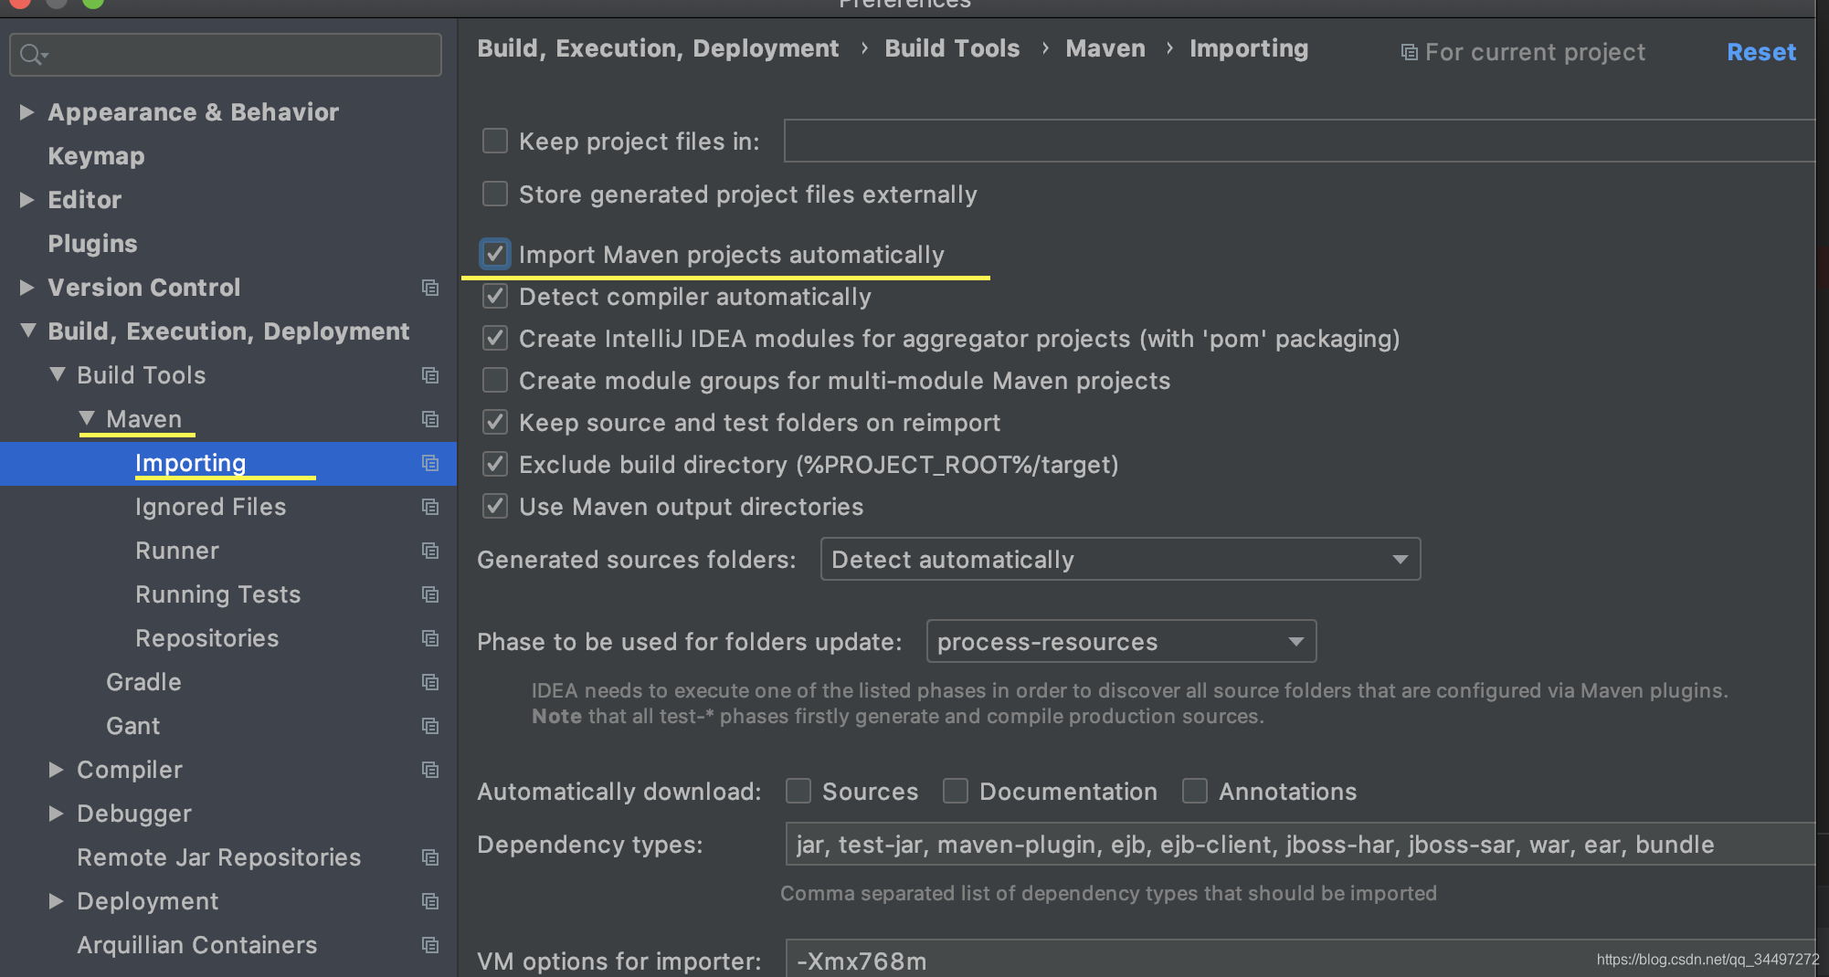1829x977 pixels.
Task: Click Build Tools in breadcrumb
Action: pyautogui.click(x=952, y=48)
